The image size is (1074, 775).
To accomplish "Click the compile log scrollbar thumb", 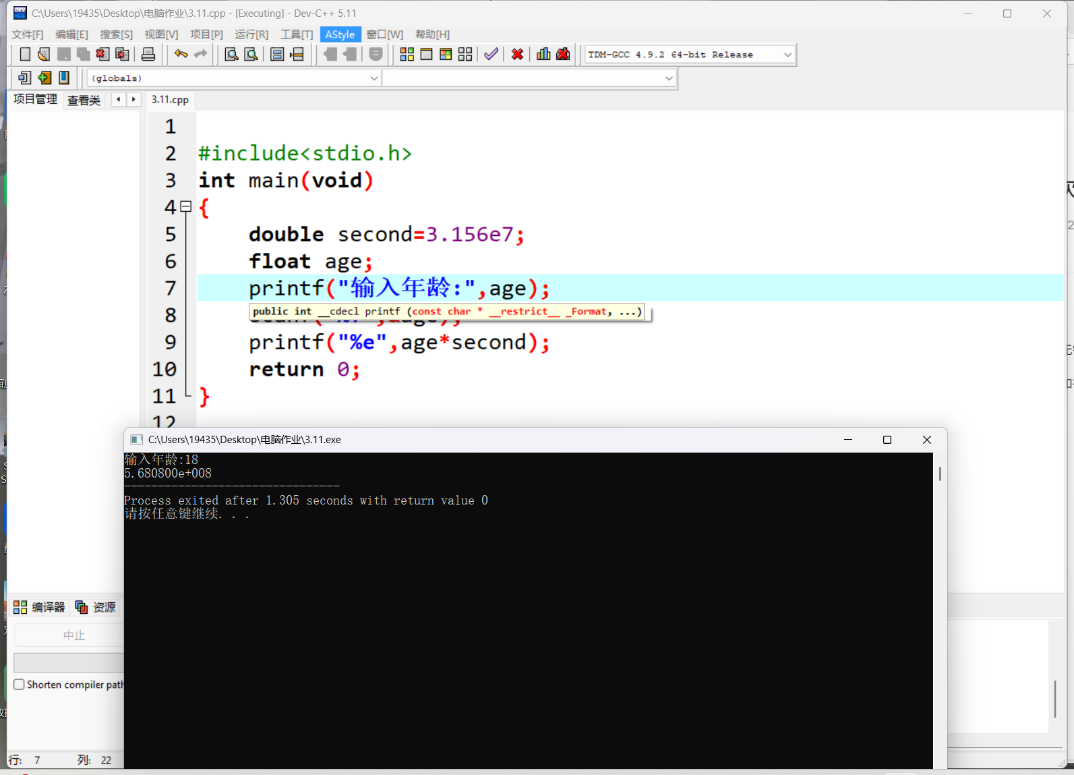I will (x=1055, y=699).
